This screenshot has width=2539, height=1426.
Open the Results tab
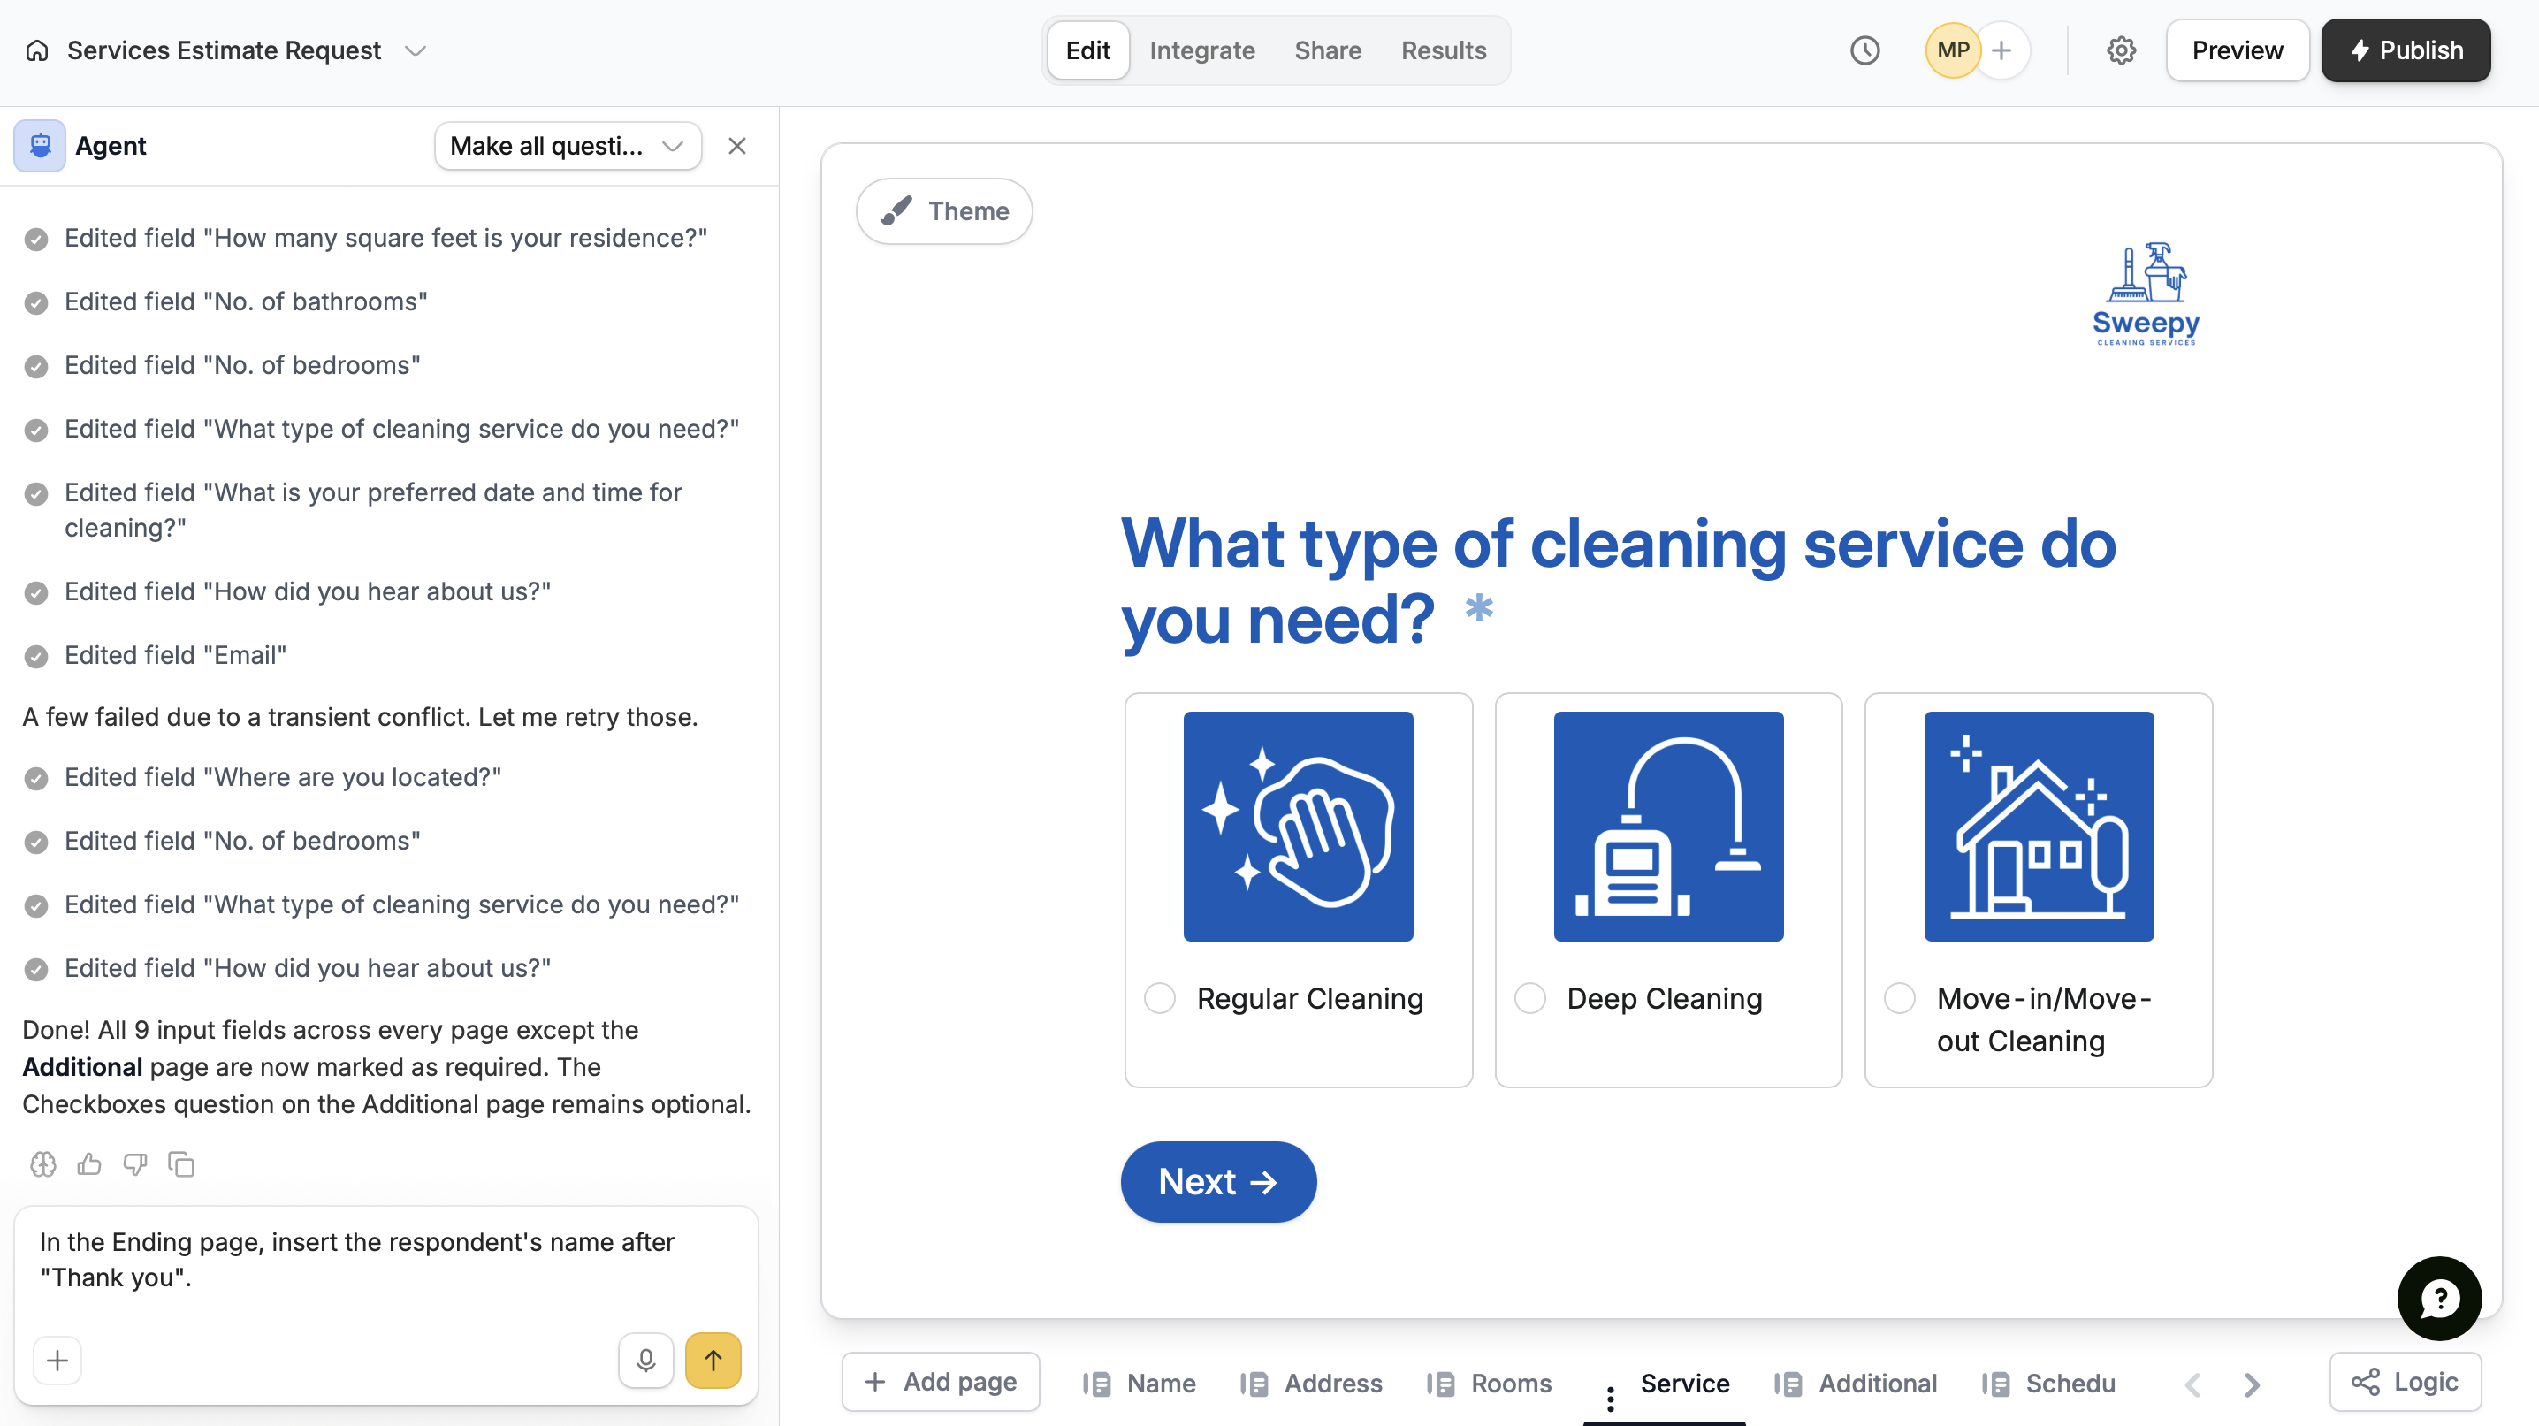point(1443,50)
